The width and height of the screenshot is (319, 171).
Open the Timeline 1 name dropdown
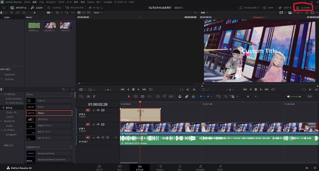(260, 17)
